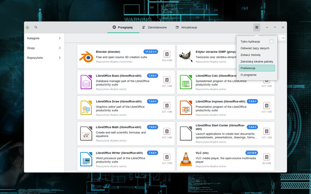
Task: Select O programie menu item
Action: tap(257, 75)
